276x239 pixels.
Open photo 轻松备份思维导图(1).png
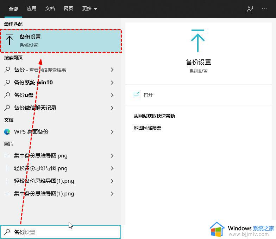[44, 181]
